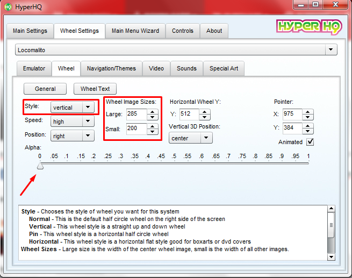Click the help text scrollbar up arrow
Image resolution: width=352 pixels, height=278 pixels.
[331, 209]
